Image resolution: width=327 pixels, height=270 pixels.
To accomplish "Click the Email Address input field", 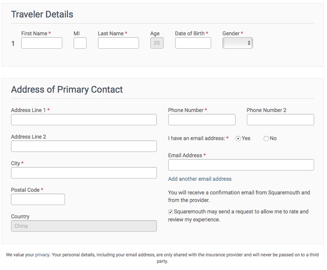I will tap(241, 165).
